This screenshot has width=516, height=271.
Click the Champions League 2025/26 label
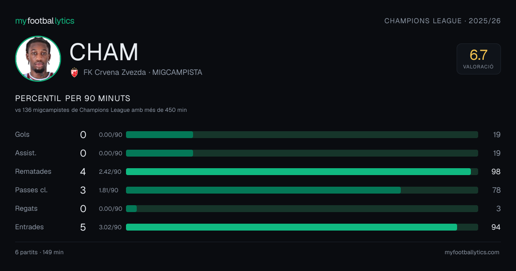[x=442, y=21]
